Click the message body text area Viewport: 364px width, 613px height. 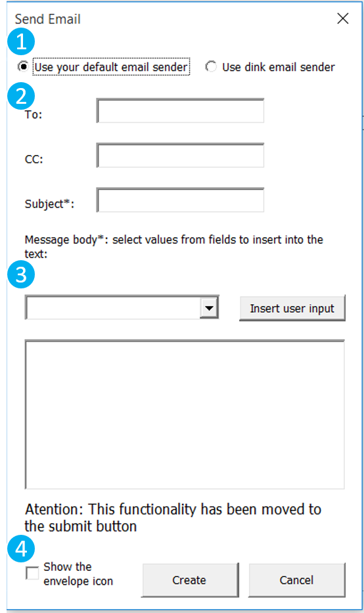(185, 415)
